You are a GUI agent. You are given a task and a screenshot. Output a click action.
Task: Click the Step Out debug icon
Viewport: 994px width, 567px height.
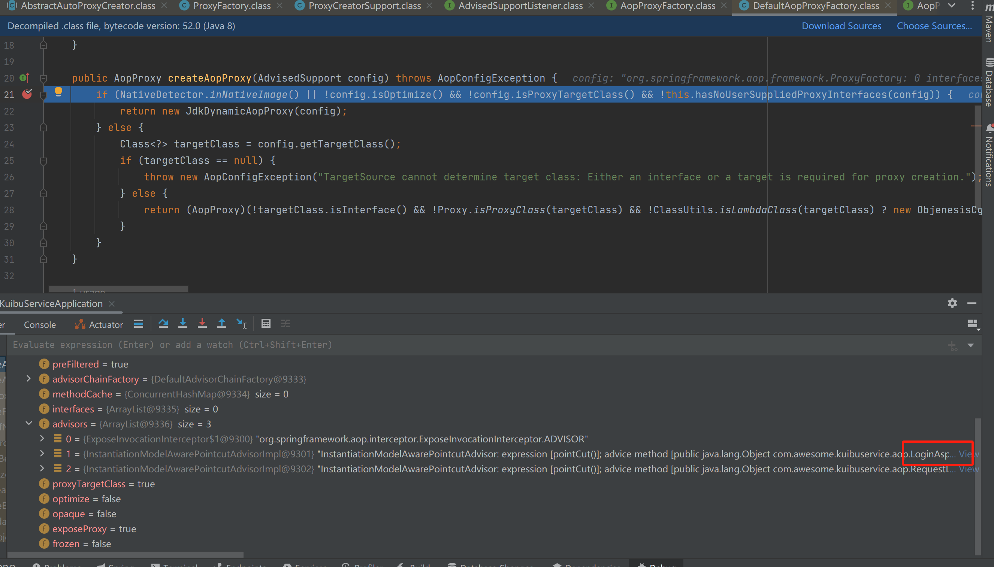coord(221,324)
